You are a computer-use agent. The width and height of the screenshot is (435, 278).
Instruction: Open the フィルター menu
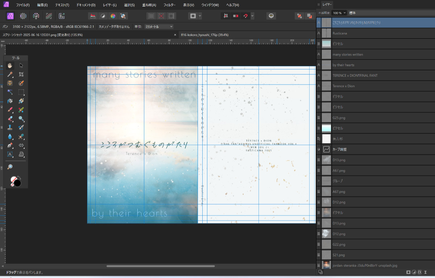pos(169,5)
